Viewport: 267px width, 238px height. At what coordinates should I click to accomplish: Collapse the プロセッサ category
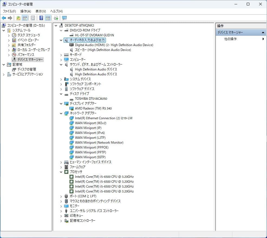point(61,172)
